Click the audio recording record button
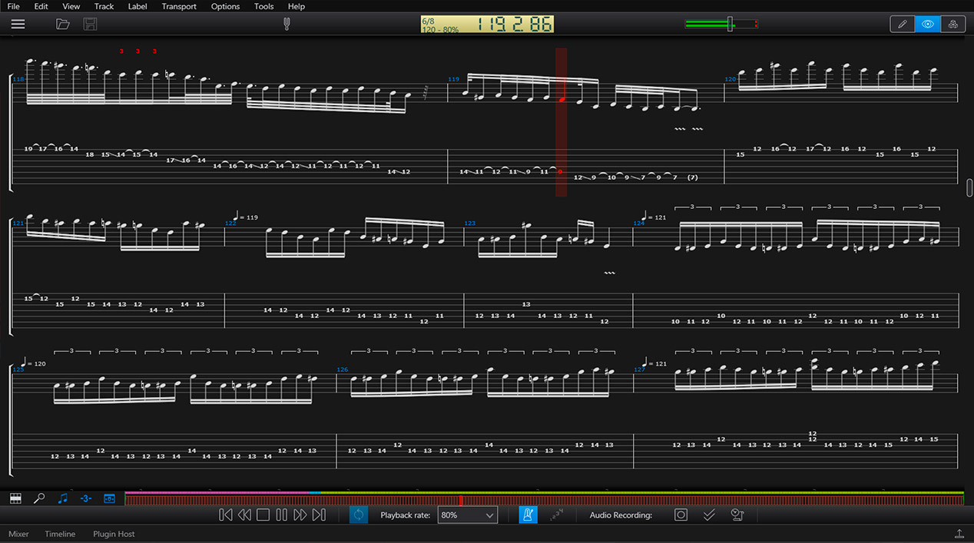974x543 pixels. pos(681,515)
